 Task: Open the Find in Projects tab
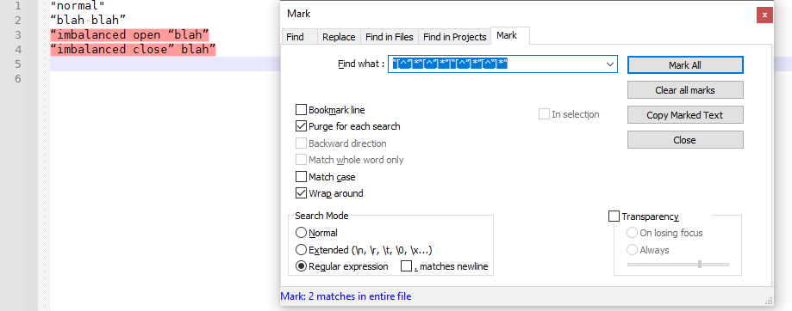point(454,37)
